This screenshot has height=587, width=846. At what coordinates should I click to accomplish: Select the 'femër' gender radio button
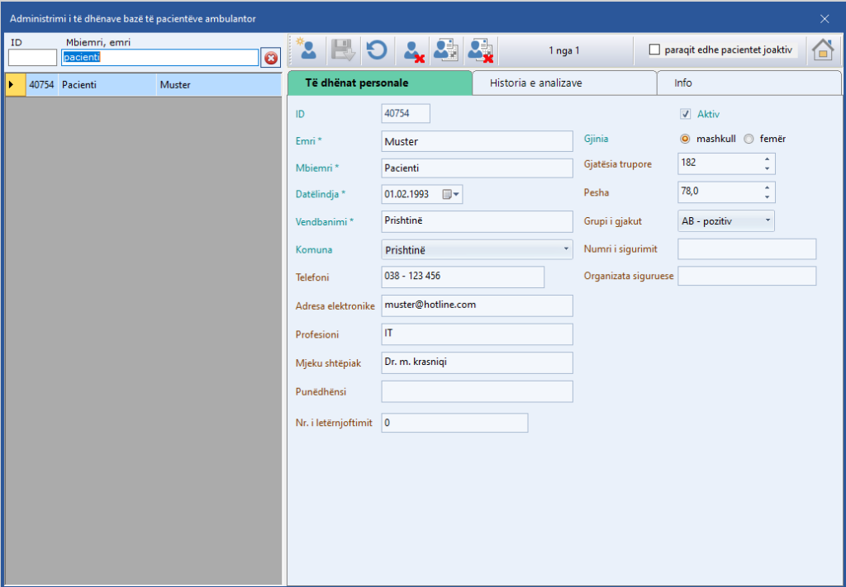click(749, 139)
